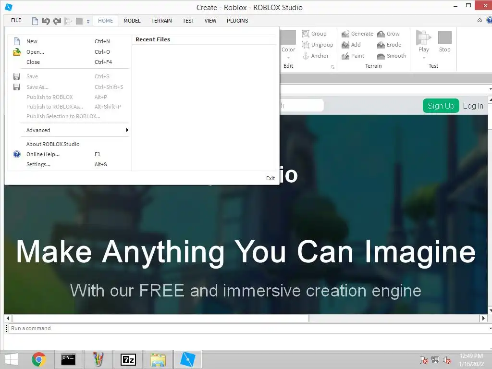Click the Undo arrow in quick access toolbar
Viewport: 492px width, 369px height.
point(46,21)
